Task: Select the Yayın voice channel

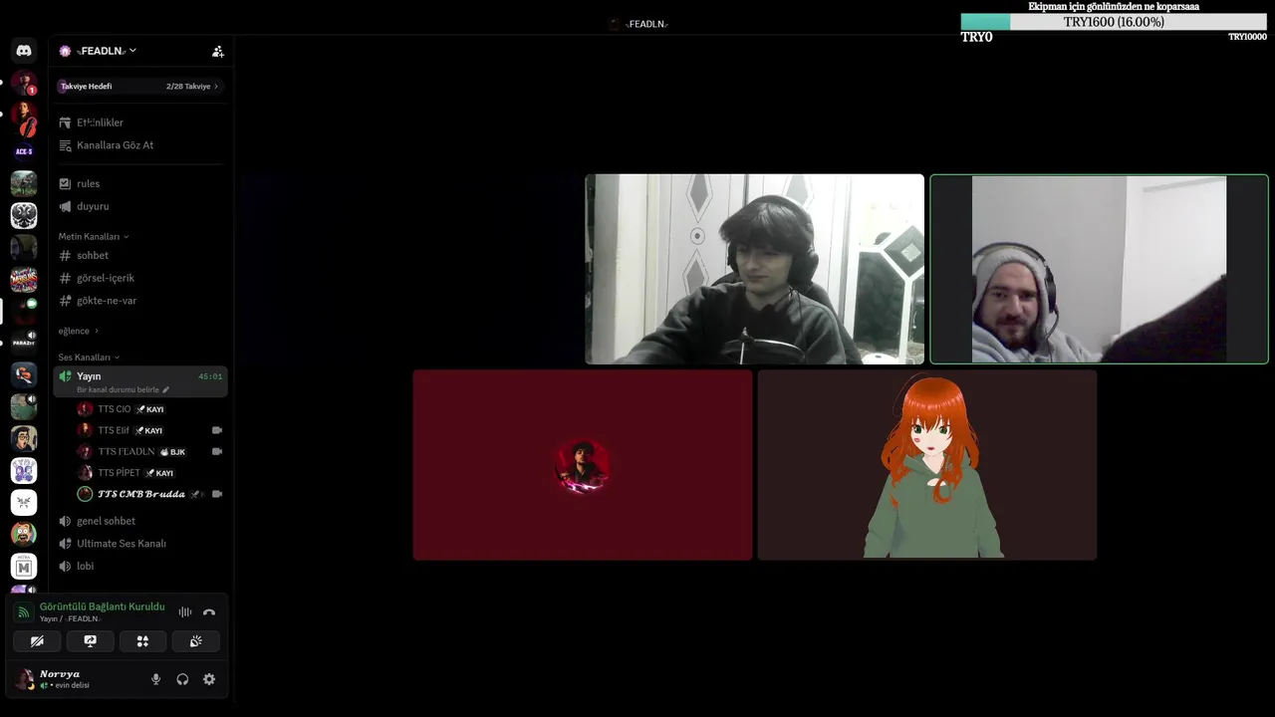Action: click(x=140, y=381)
